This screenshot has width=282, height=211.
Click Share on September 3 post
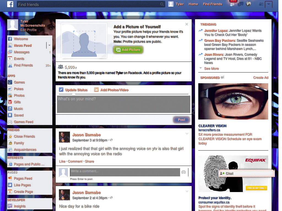[90, 161]
